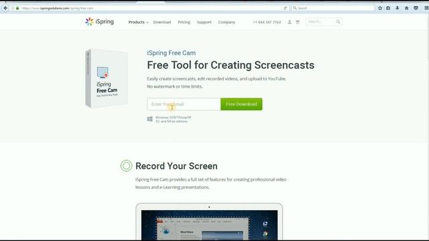Bookmark this page with the star icon
The height and width of the screenshot is (241, 429).
pyautogui.click(x=380, y=8)
